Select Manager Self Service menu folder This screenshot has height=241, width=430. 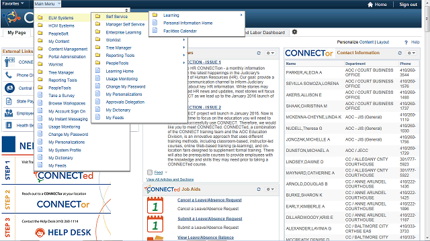(125, 24)
